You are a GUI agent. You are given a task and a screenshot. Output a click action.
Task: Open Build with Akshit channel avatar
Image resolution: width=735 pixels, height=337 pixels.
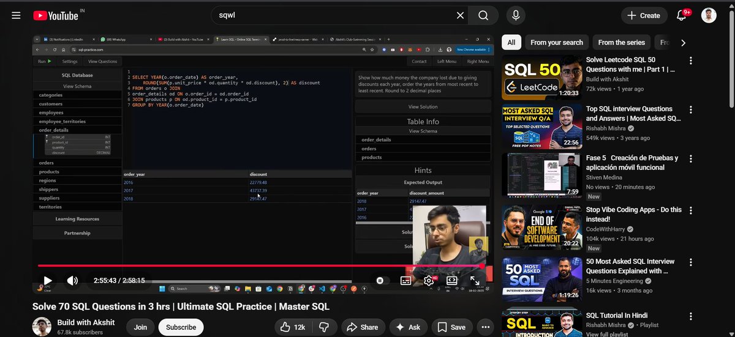[42, 327]
